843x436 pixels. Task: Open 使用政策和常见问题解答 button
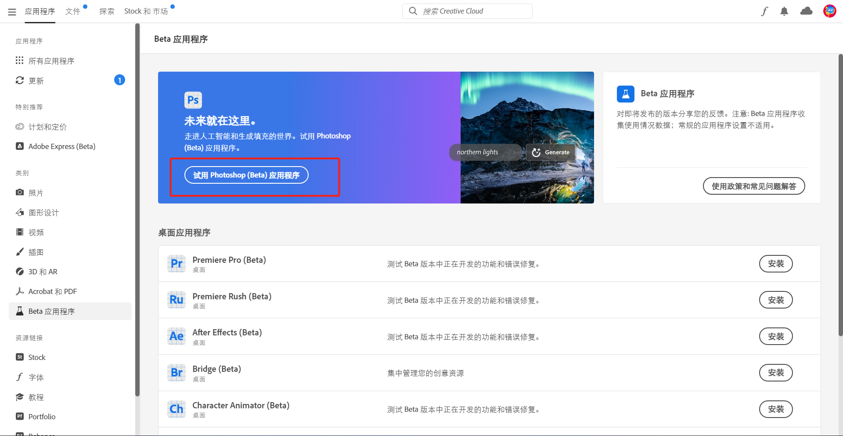[x=754, y=186]
